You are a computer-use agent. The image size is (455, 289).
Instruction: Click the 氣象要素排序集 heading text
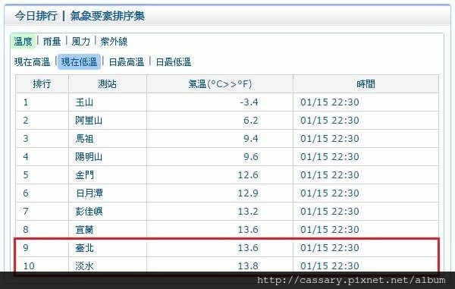(107, 16)
